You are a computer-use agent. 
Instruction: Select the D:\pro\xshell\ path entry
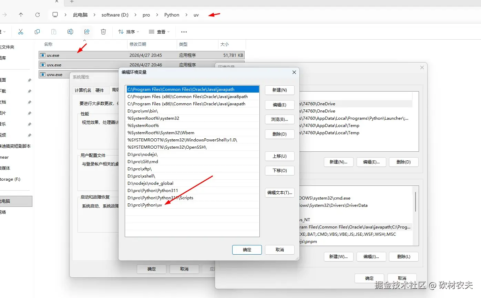192,176
